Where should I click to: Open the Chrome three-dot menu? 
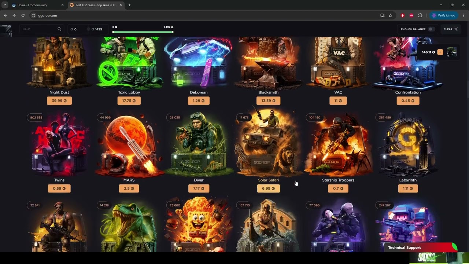[x=464, y=15]
